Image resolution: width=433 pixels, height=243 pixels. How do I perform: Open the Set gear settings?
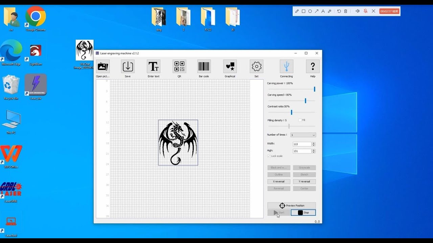256,66
